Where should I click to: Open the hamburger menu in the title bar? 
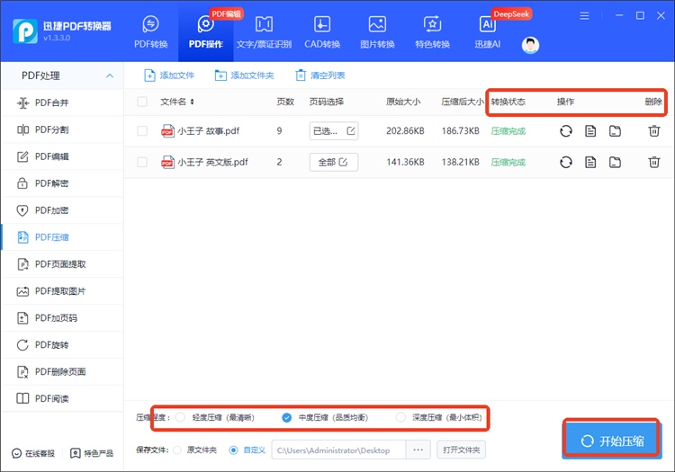tap(584, 16)
